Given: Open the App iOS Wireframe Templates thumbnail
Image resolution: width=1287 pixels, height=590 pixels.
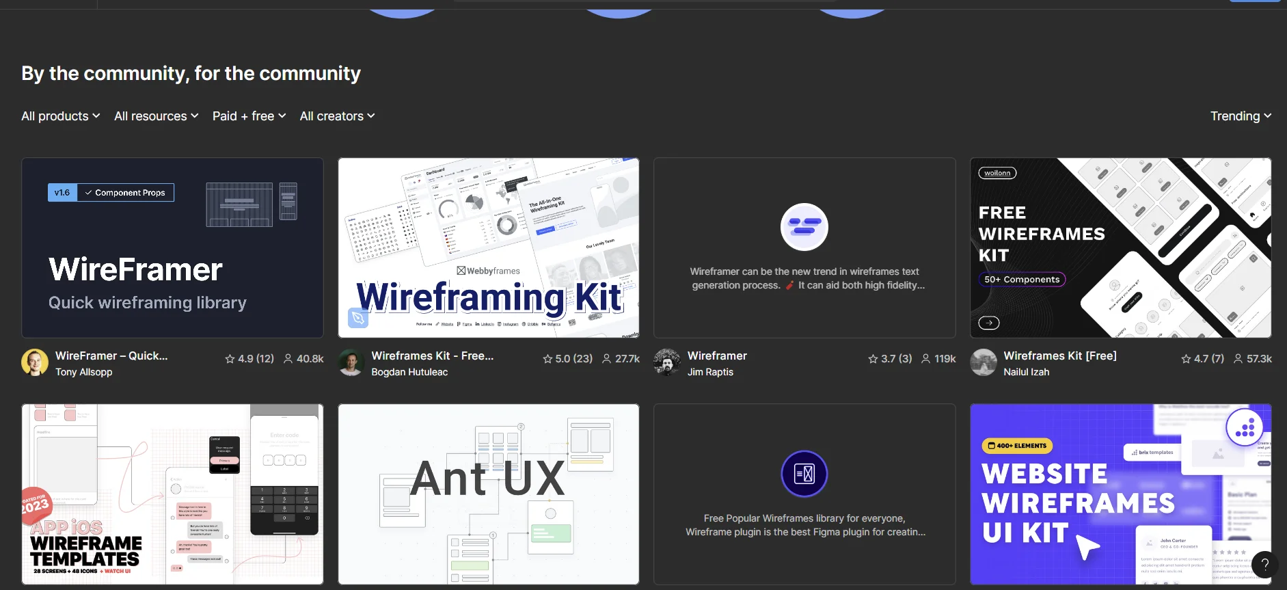Looking at the screenshot, I should coord(172,494).
